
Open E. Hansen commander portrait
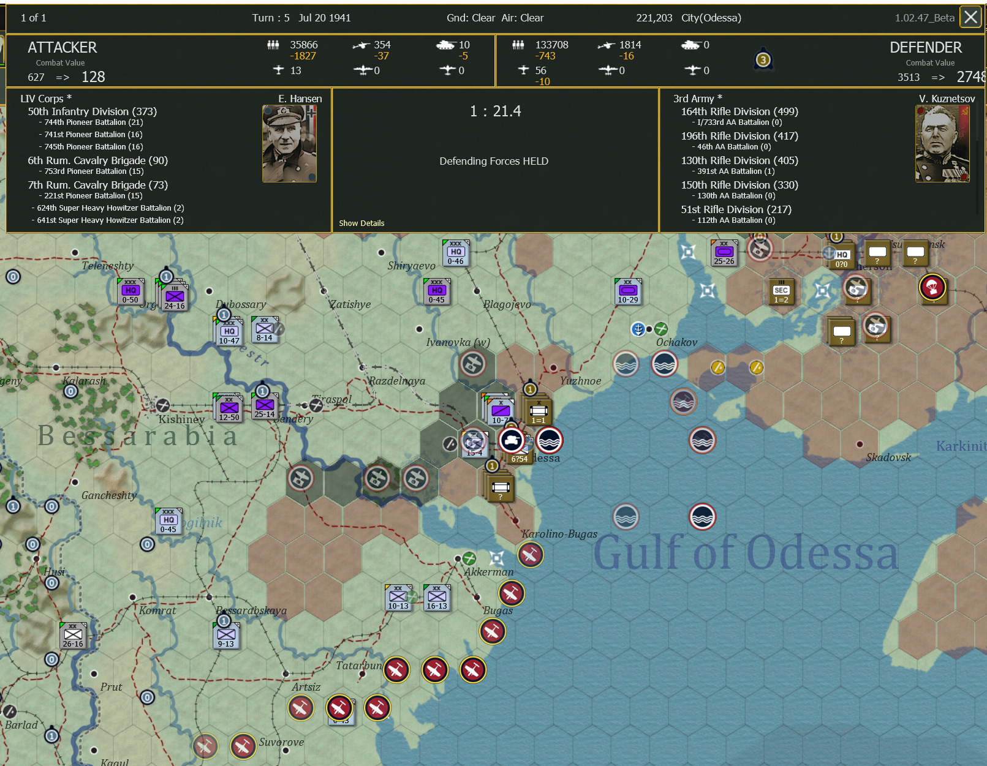[x=289, y=143]
